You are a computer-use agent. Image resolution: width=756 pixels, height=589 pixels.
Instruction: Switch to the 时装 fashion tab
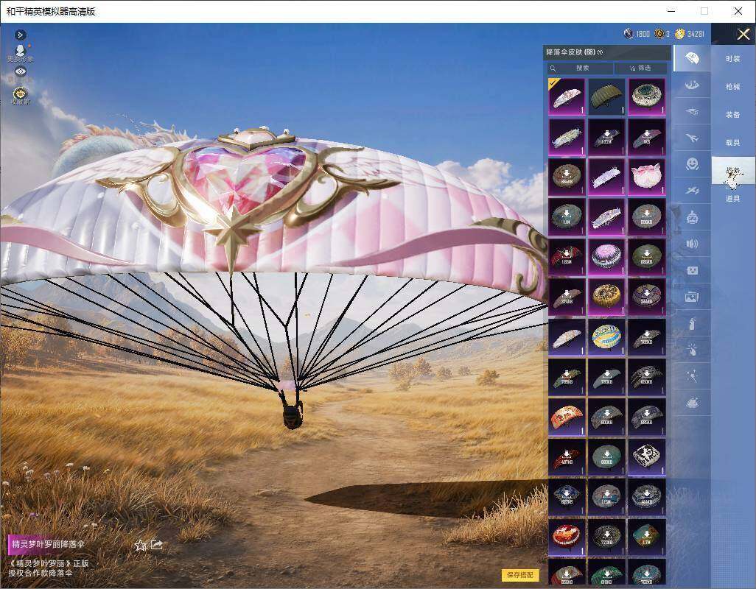733,59
